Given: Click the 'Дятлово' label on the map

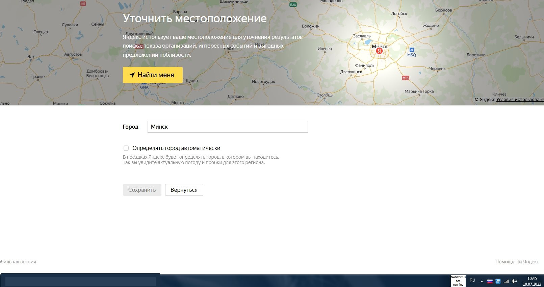Looking at the screenshot, I should (x=235, y=96).
